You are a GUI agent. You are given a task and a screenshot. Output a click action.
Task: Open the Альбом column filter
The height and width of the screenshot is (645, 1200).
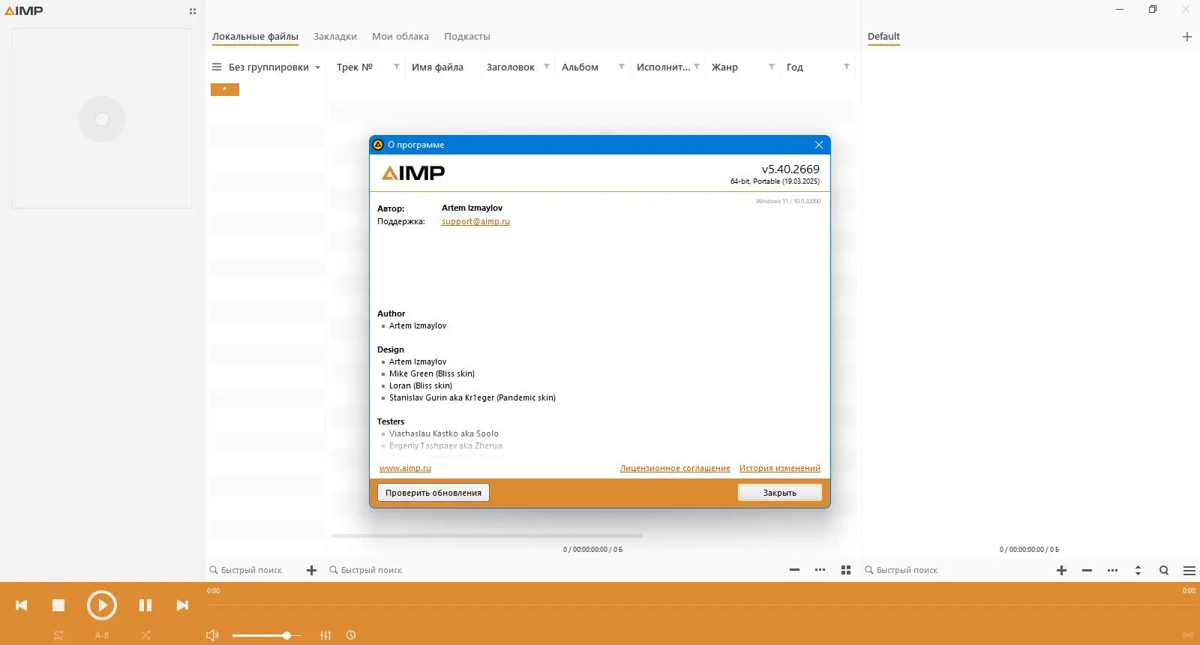point(622,67)
